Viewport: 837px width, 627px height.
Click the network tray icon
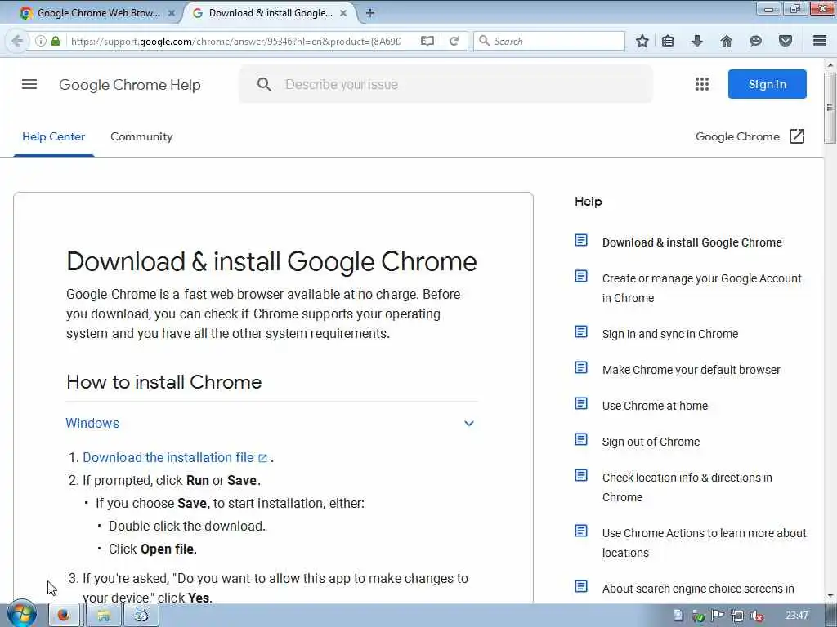point(737,616)
